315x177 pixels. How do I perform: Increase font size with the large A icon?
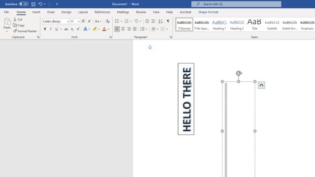coord(84,21)
